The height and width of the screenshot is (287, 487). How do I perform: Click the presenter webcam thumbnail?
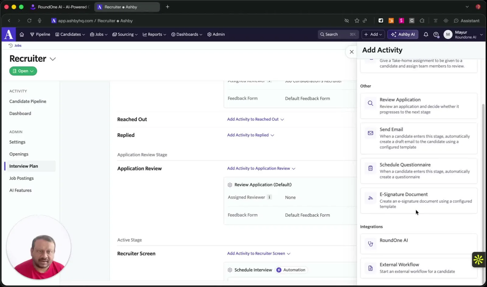pos(39,247)
